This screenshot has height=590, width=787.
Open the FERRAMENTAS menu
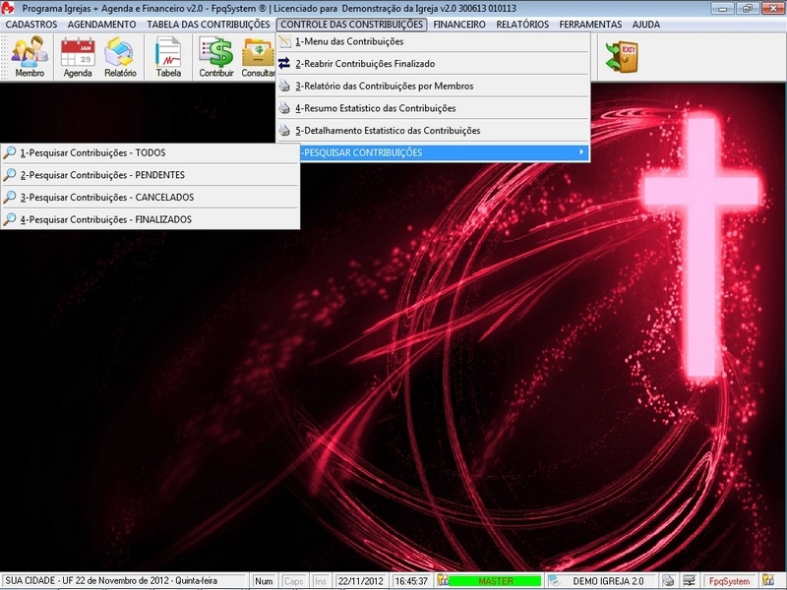point(590,24)
